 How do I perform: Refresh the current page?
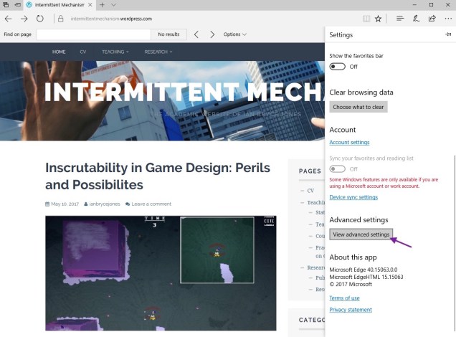[x=40, y=18]
